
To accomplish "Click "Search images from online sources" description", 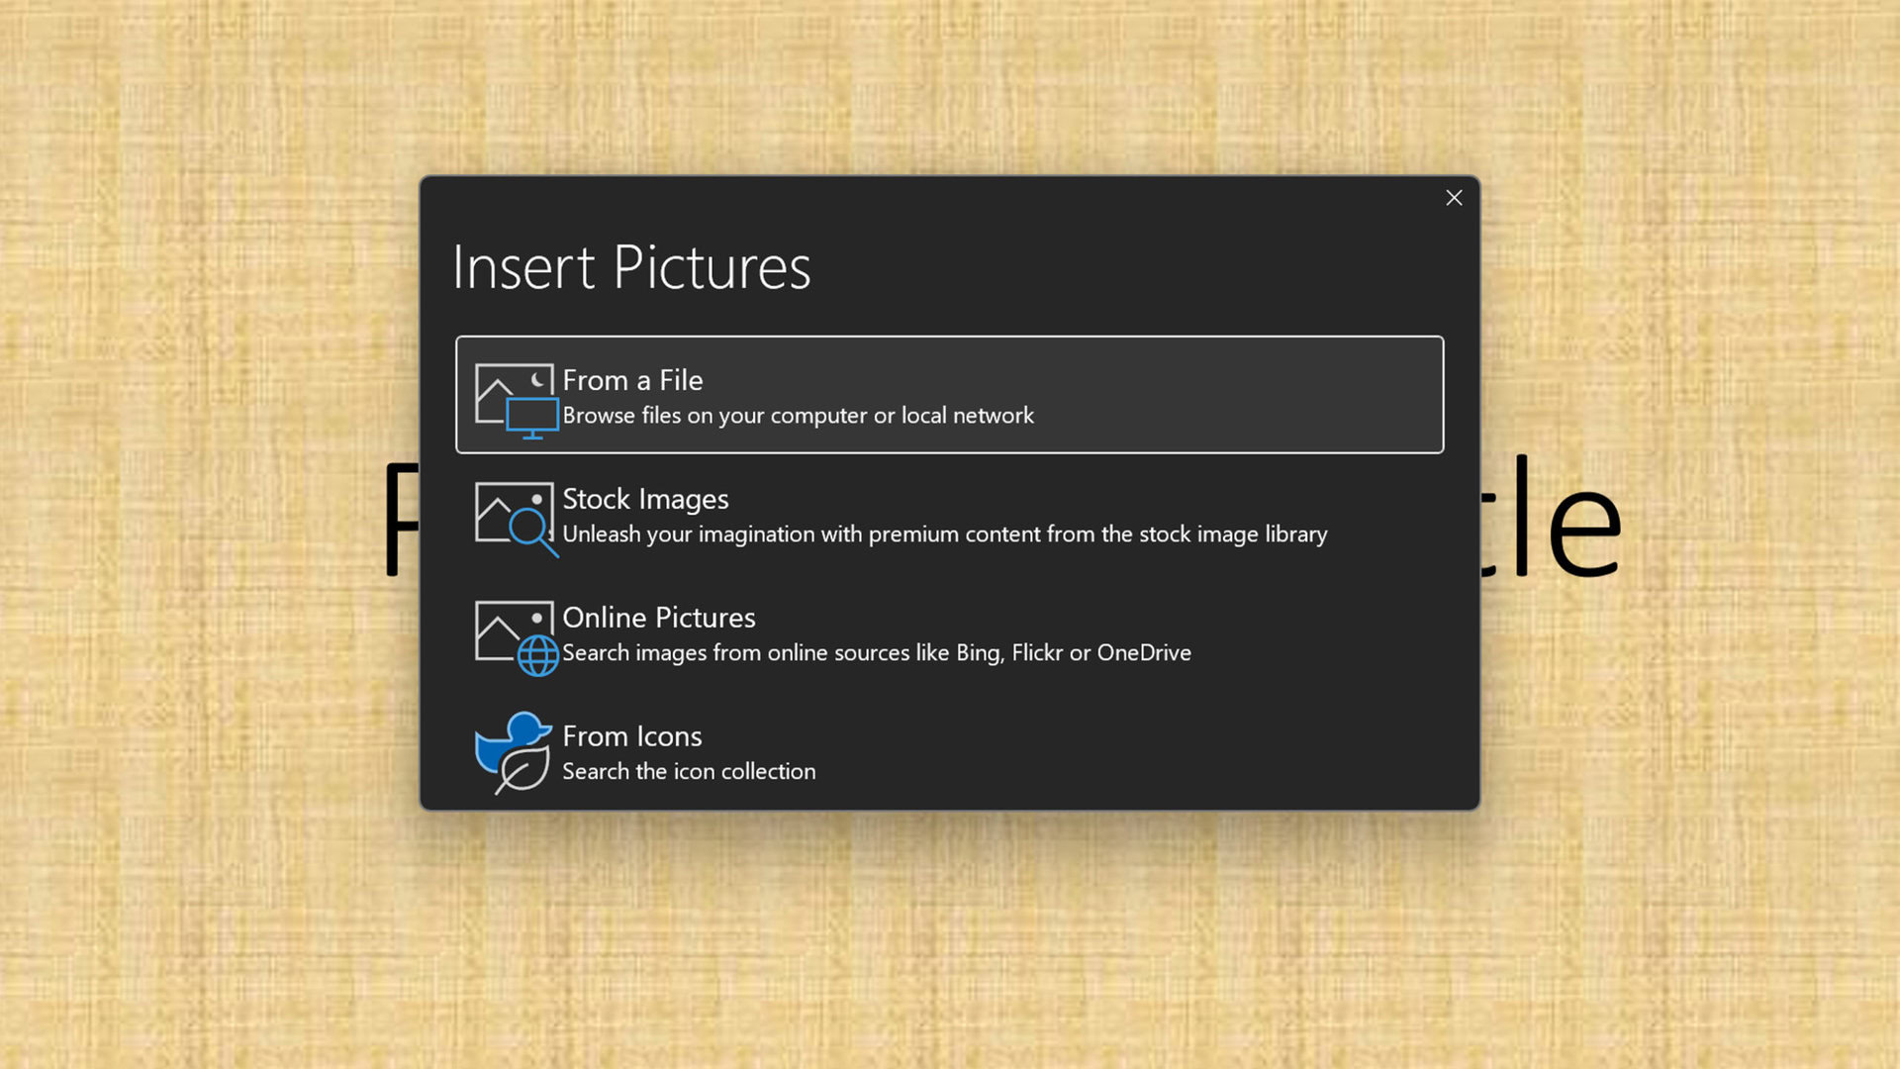I will (876, 653).
